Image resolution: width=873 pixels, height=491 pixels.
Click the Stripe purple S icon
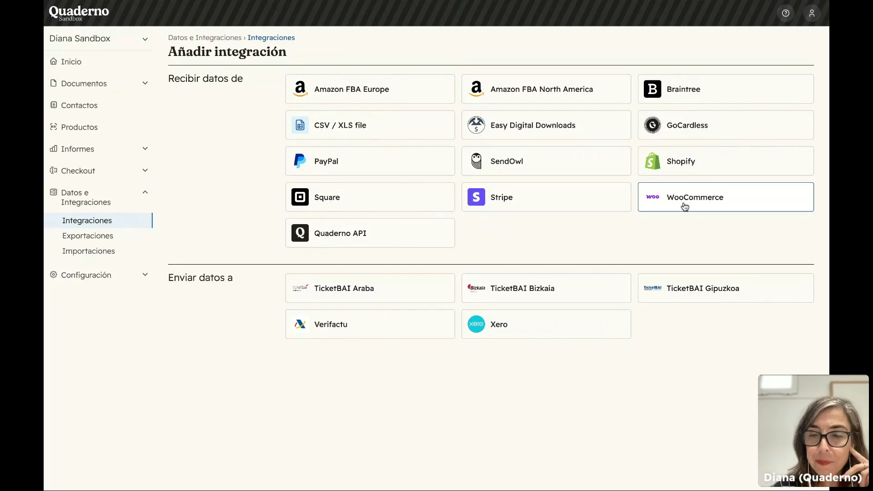pyautogui.click(x=476, y=197)
